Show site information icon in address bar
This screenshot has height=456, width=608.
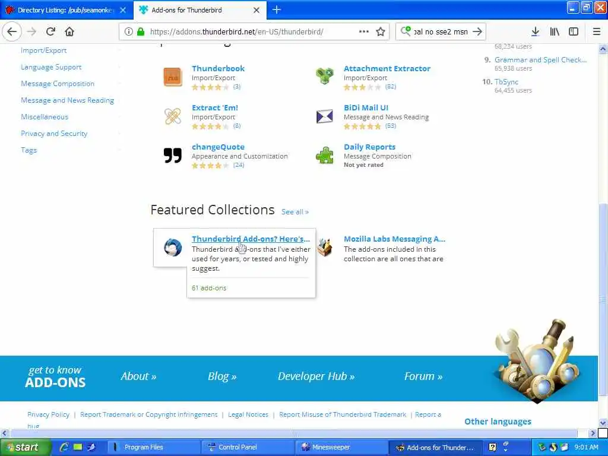(x=128, y=32)
